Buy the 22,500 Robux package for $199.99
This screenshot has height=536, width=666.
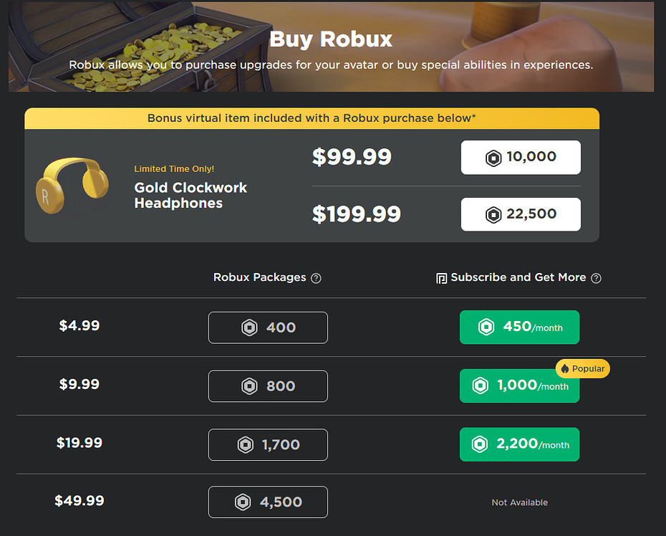(521, 214)
